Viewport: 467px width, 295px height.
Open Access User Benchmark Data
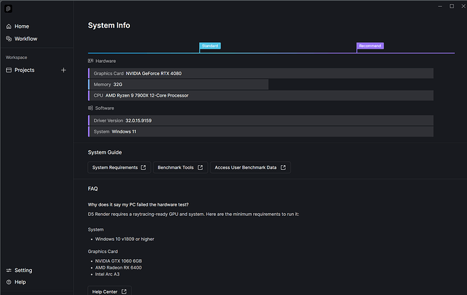(x=250, y=167)
